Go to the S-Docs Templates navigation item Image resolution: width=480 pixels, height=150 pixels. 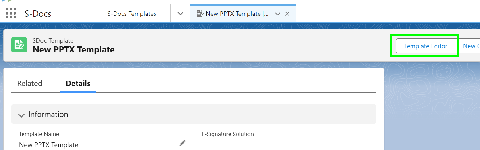[x=132, y=14]
